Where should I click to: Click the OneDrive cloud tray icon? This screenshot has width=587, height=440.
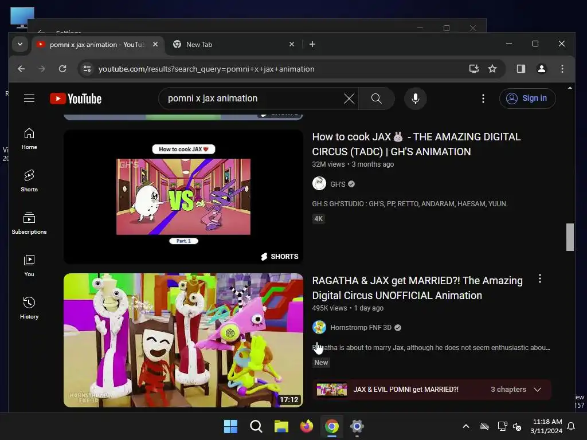pos(484,426)
